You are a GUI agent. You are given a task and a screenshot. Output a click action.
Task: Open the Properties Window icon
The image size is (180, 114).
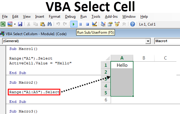click(x=110, y=24)
